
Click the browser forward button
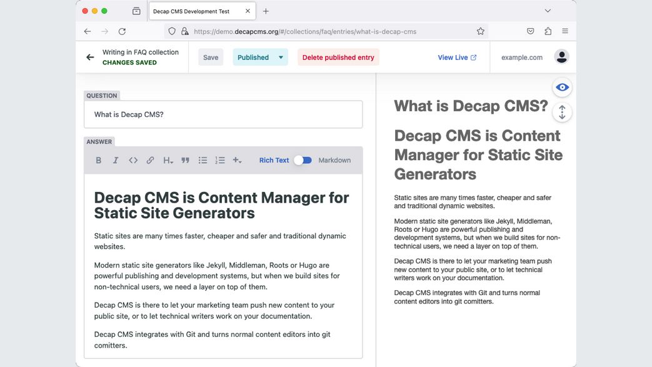tap(105, 31)
